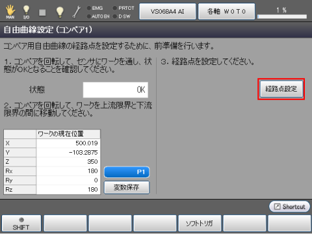Open the wrench tool icon

77,12
